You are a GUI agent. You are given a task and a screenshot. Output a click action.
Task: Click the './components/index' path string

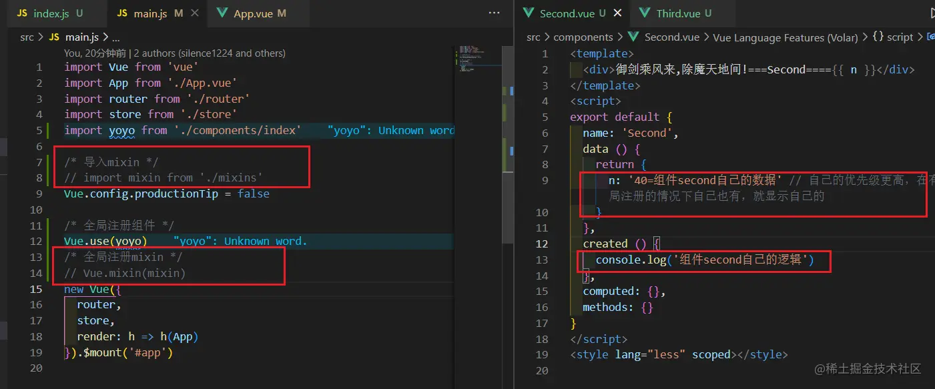237,130
